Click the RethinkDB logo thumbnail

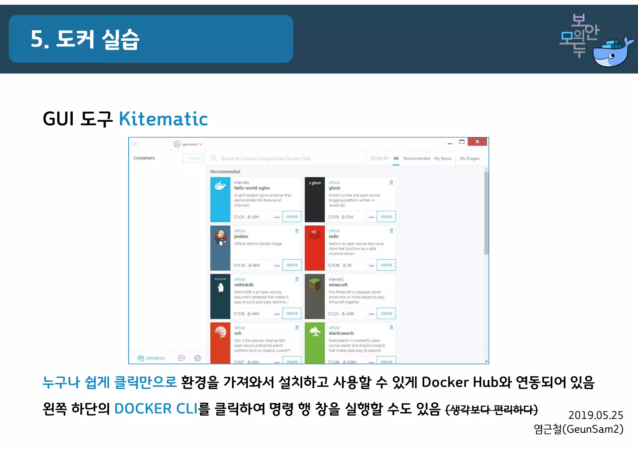coord(220,296)
